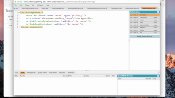Open the Query Editor tab
Image resolution: width=175 pixels, height=98 pixels.
coord(42,73)
